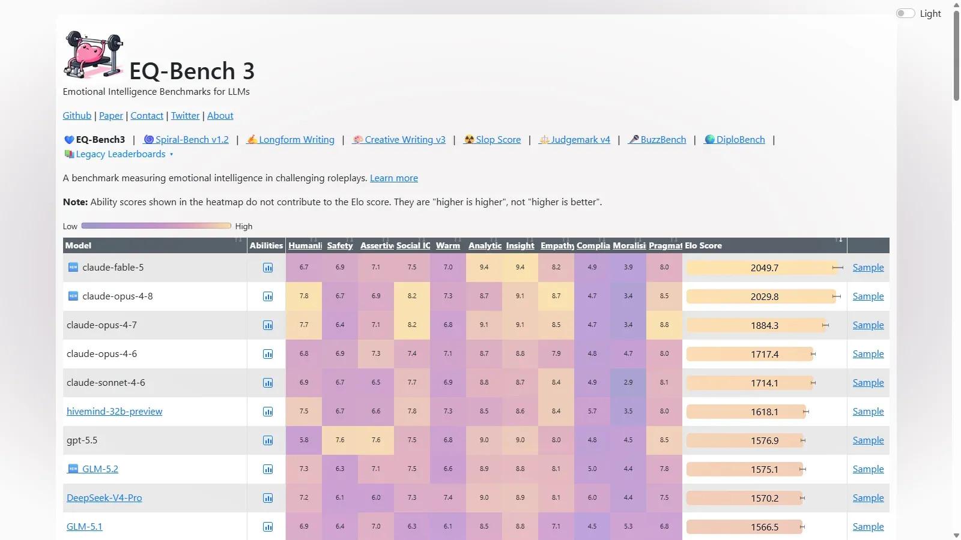Open the hivemind-32b-preview model link
This screenshot has height=540, width=961.
point(115,412)
